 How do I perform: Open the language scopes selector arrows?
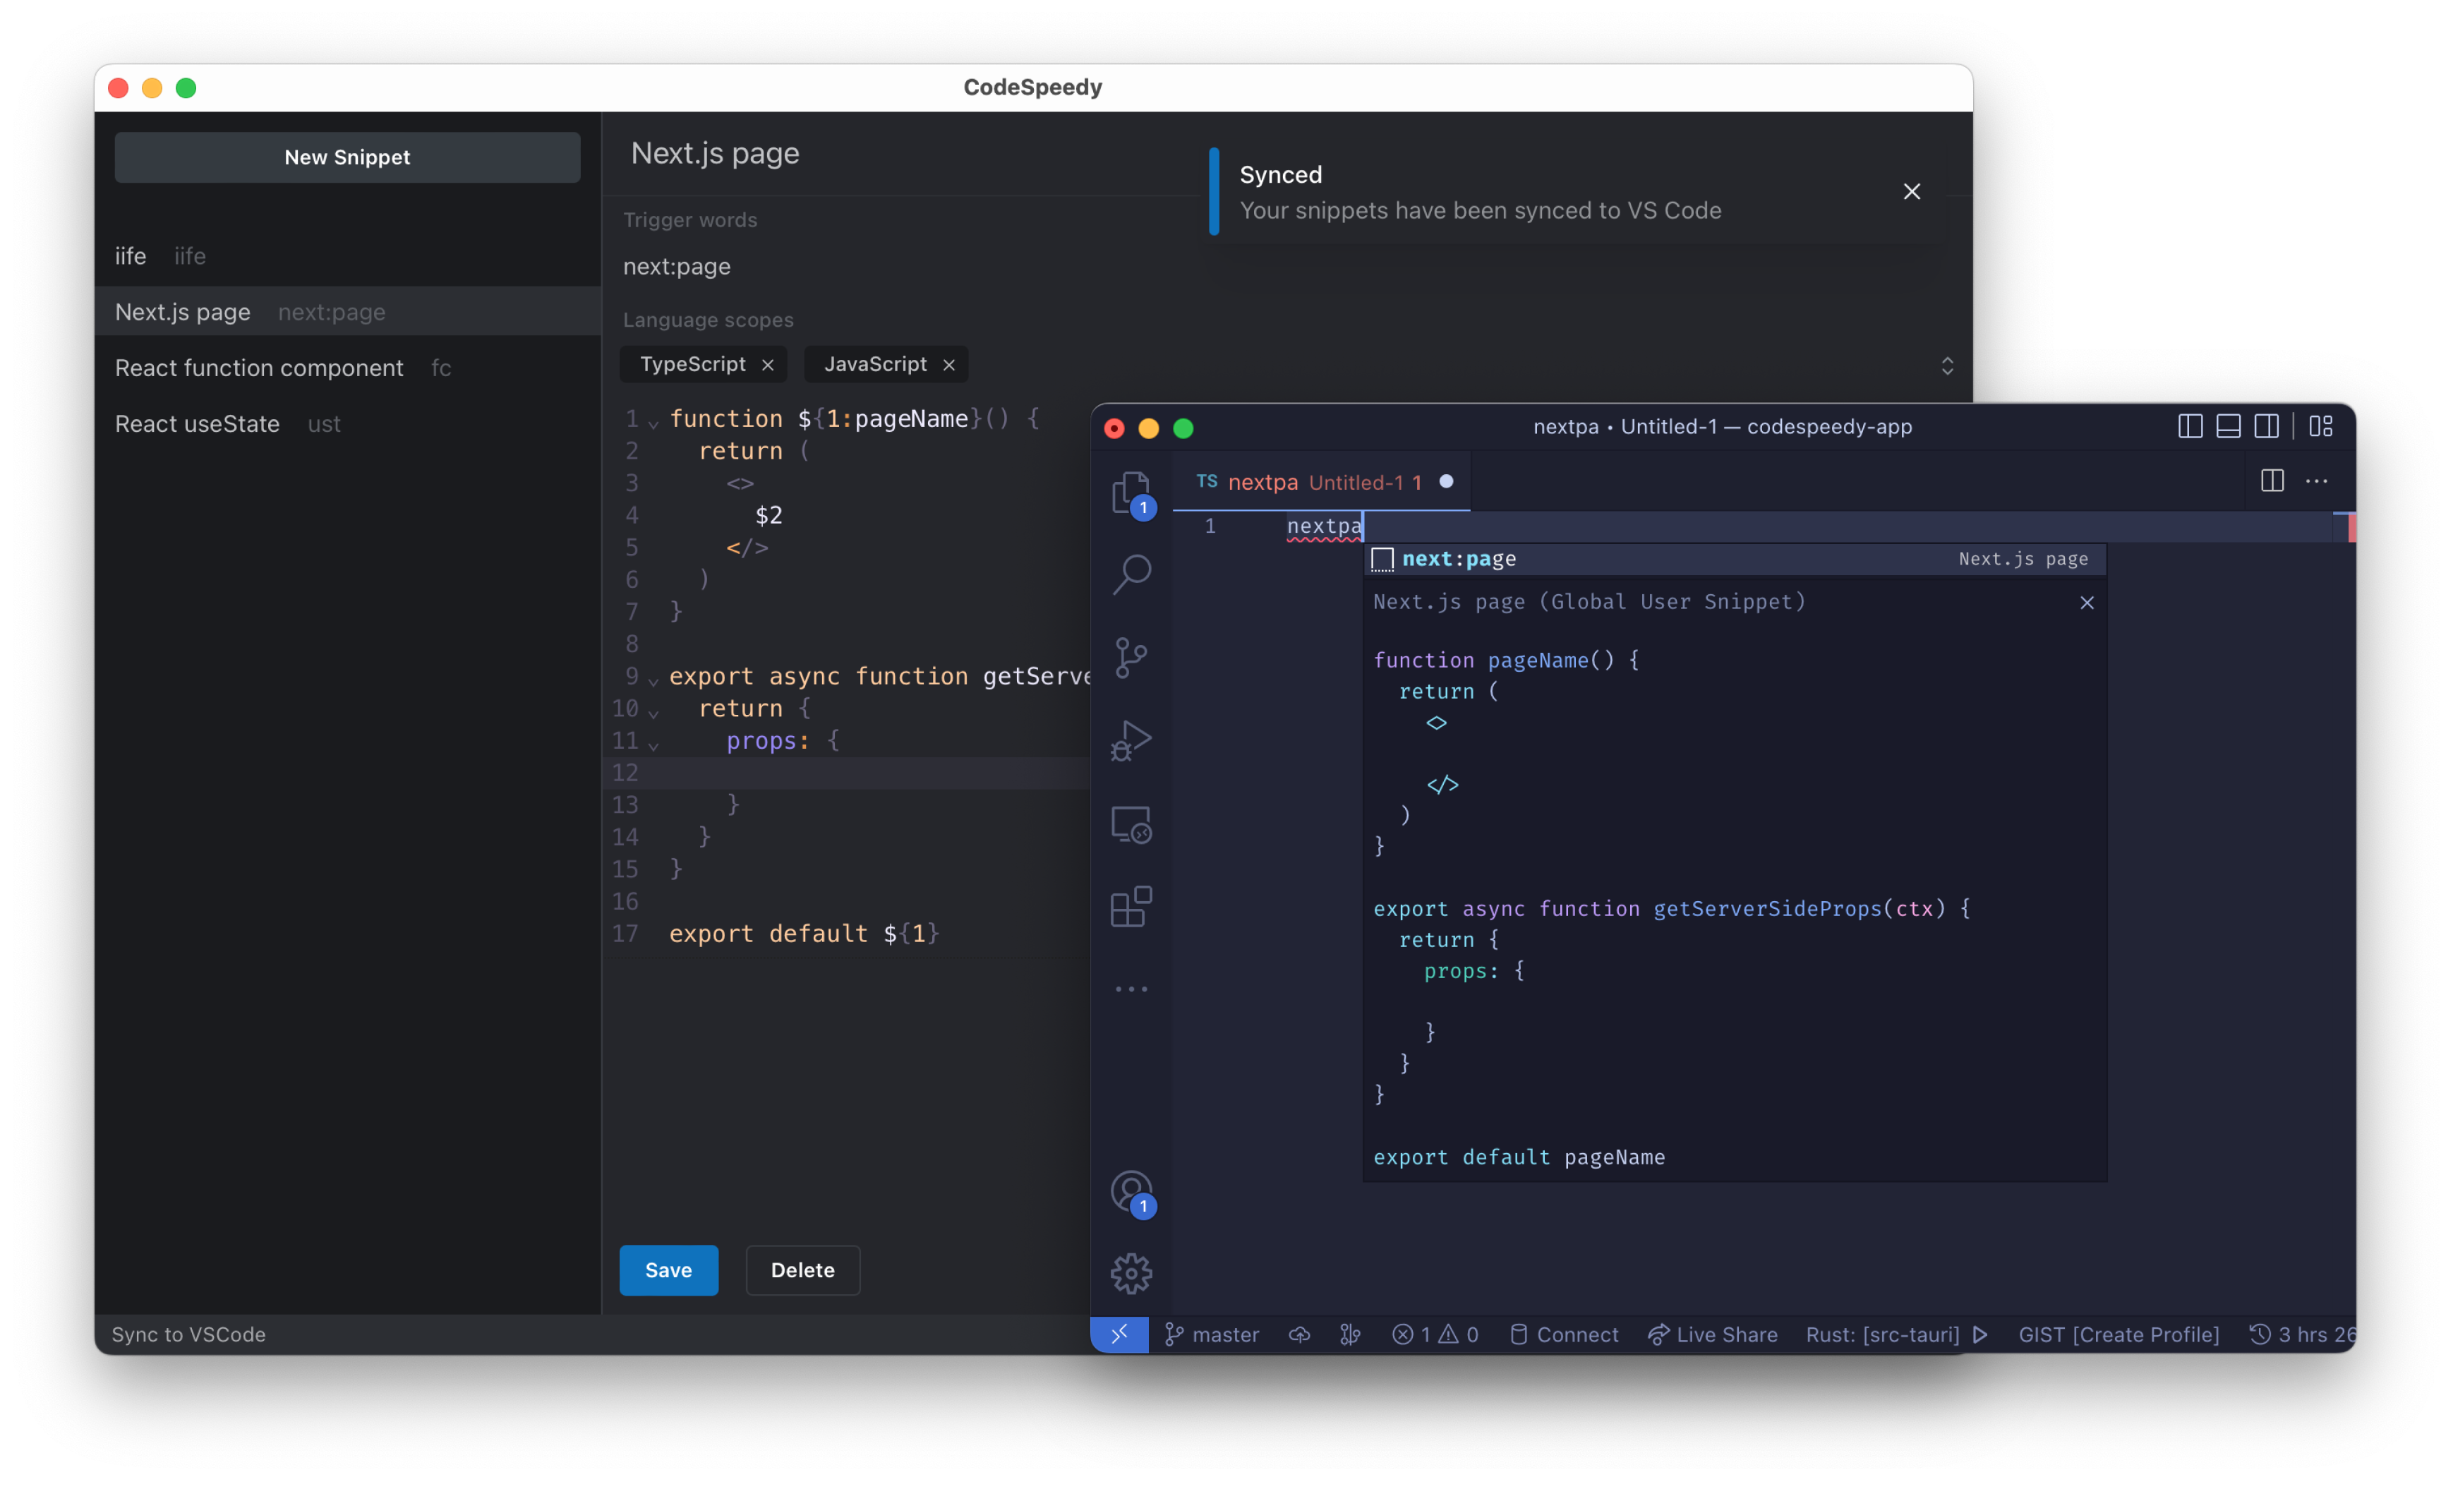coord(1946,366)
